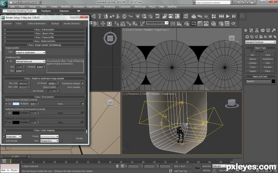Click the Add Time Tag text
This screenshot has height=173, width=278.
coord(181,171)
